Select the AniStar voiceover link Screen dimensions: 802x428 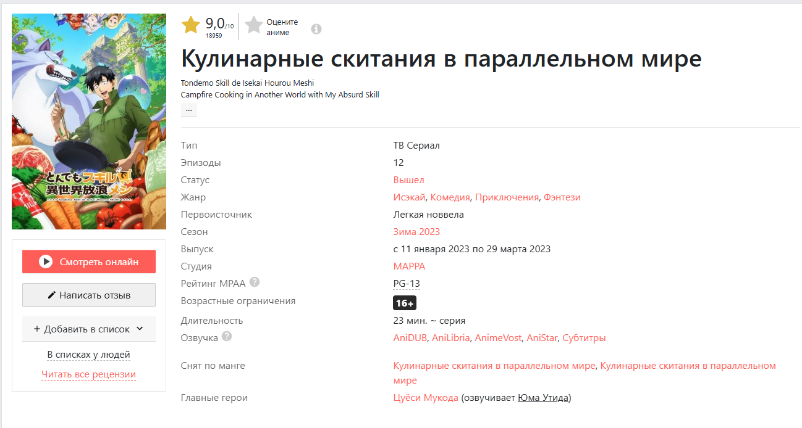point(542,338)
